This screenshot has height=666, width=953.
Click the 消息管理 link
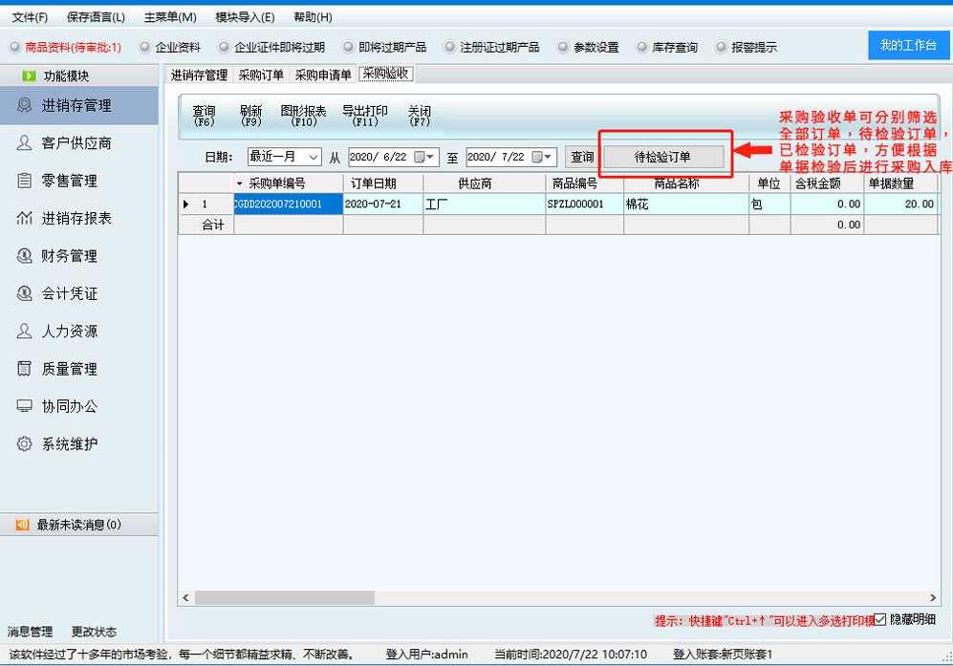coord(30,632)
